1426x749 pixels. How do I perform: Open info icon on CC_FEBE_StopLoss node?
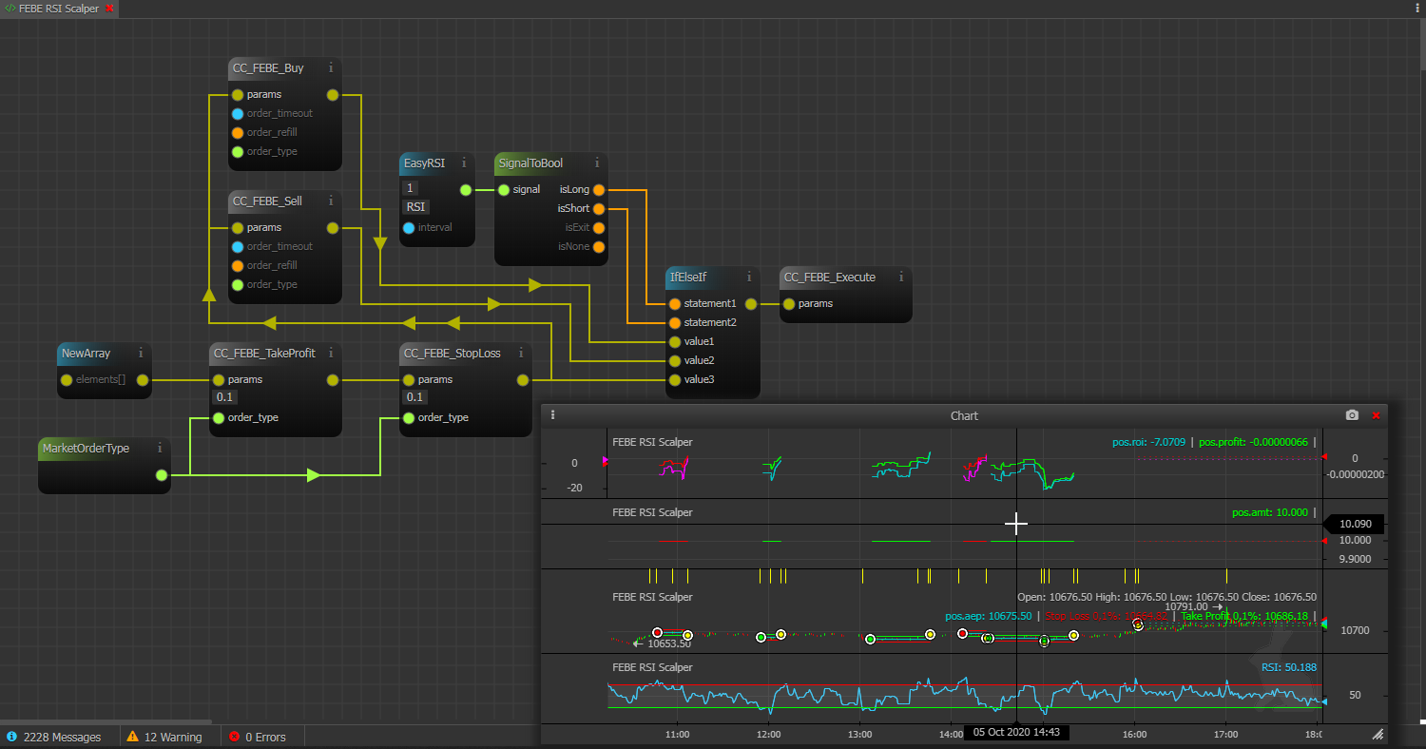tap(521, 353)
